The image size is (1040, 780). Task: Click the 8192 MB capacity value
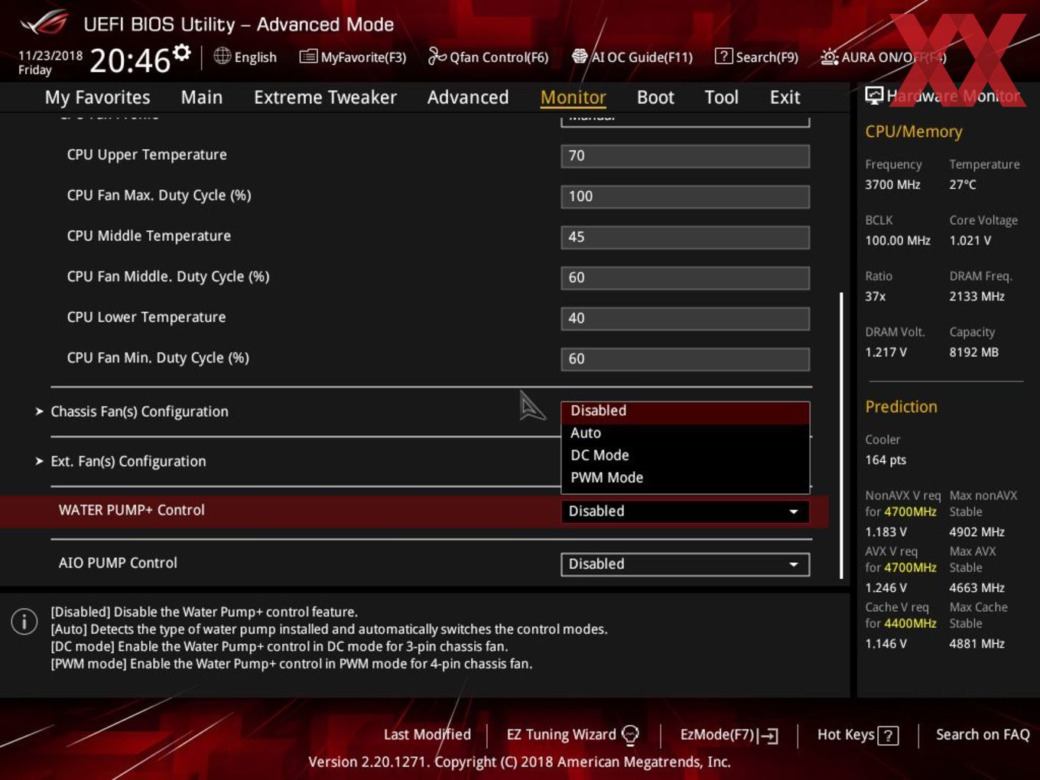[x=973, y=352]
